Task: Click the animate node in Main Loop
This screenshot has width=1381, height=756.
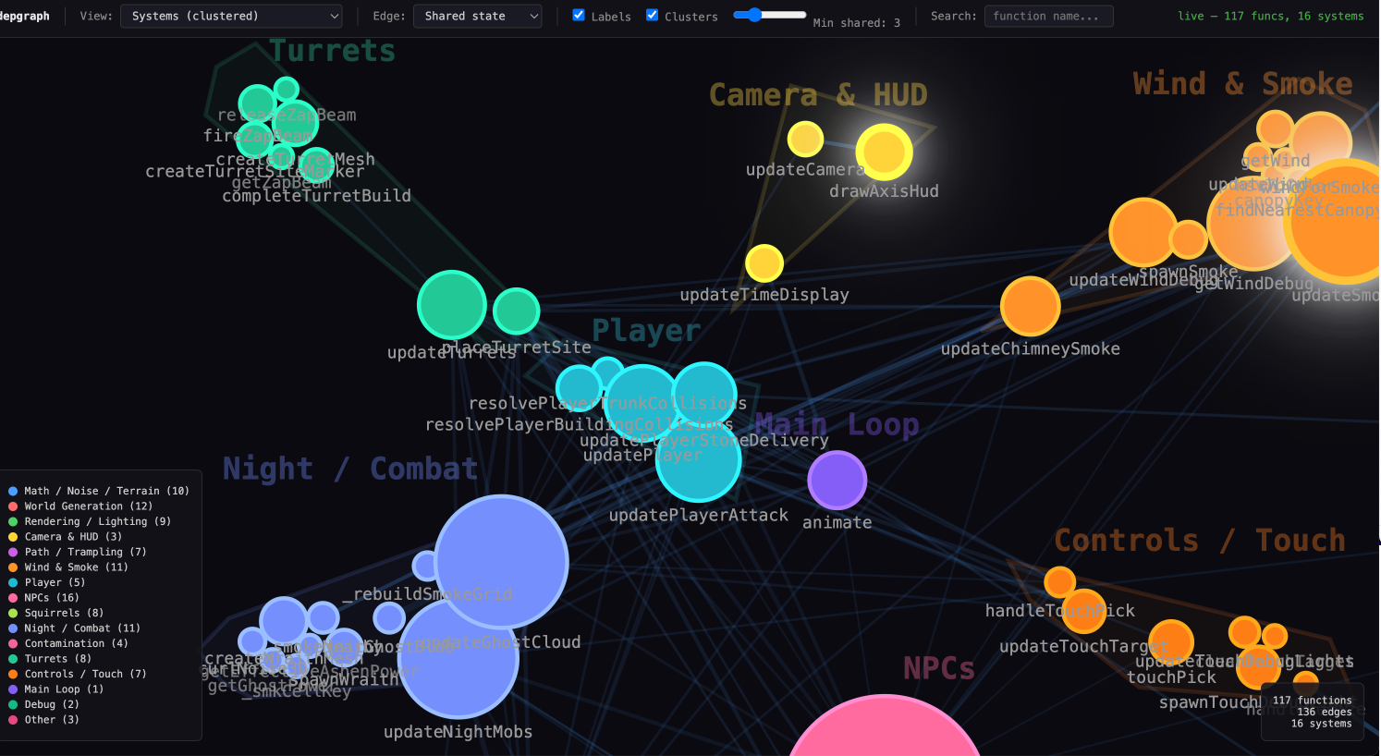Action: tap(837, 481)
